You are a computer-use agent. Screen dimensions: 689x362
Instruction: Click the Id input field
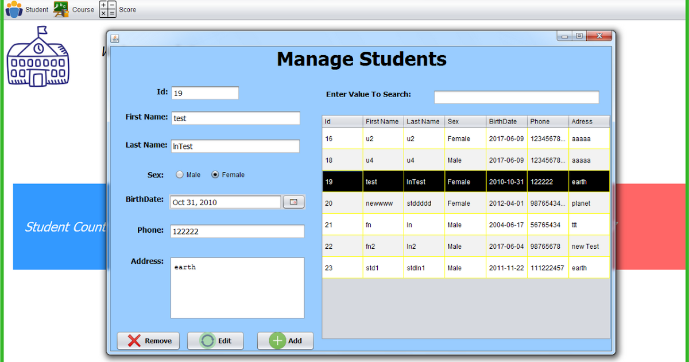coord(204,93)
